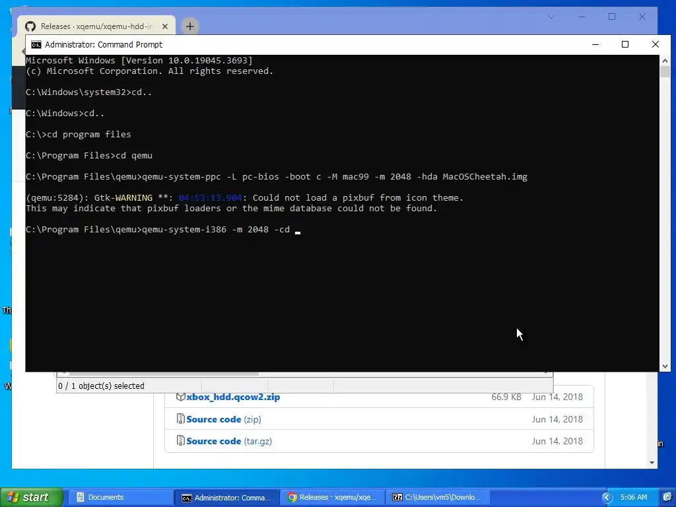Click the Chrome icon in the taskbar

click(292, 498)
